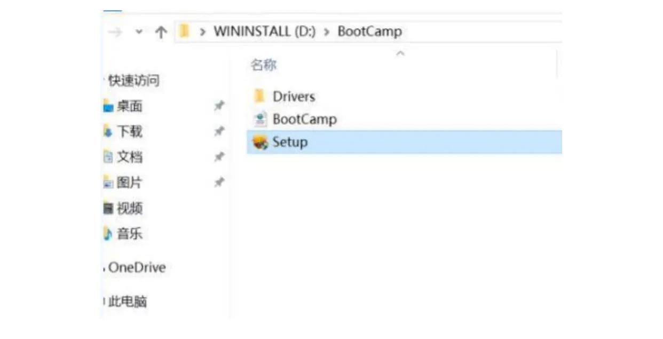Image resolution: width=663 pixels, height=339 pixels.
Task: Click the 图片 pictures icon
Action: coord(108,183)
